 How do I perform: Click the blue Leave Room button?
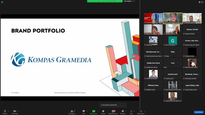click(x=199, y=112)
